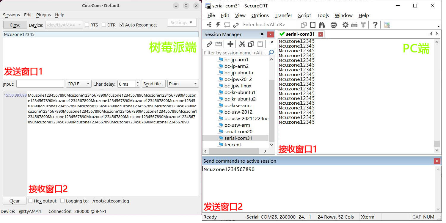Open the Transfer menu in SecureCRT
This screenshot has height=223, width=446.
(x=283, y=15)
